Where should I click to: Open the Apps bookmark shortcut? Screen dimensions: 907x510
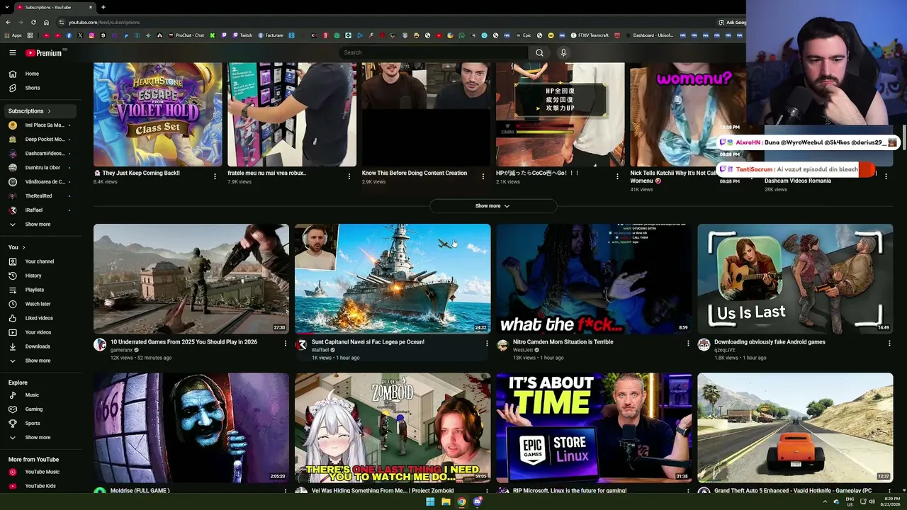[x=13, y=35]
